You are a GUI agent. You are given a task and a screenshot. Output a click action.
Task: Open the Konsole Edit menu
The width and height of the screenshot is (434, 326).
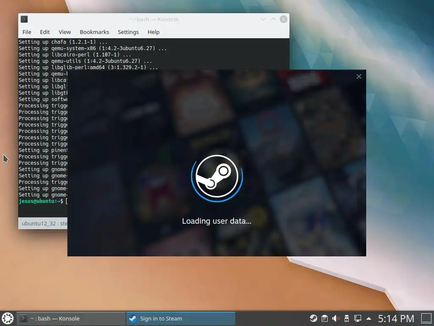(x=45, y=32)
